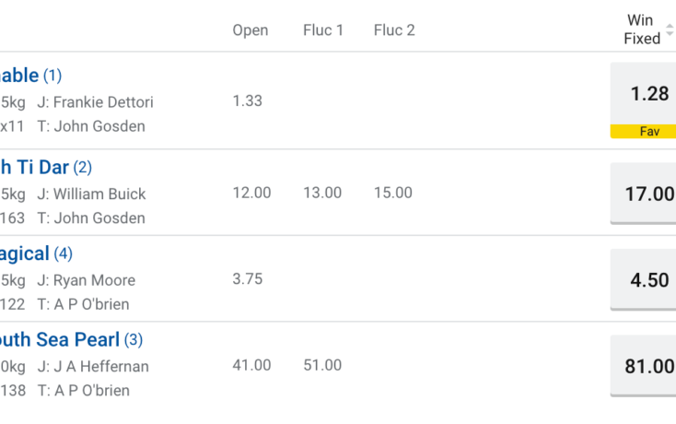Click the Win Fixed column header
The image size is (676, 424).
click(x=642, y=29)
